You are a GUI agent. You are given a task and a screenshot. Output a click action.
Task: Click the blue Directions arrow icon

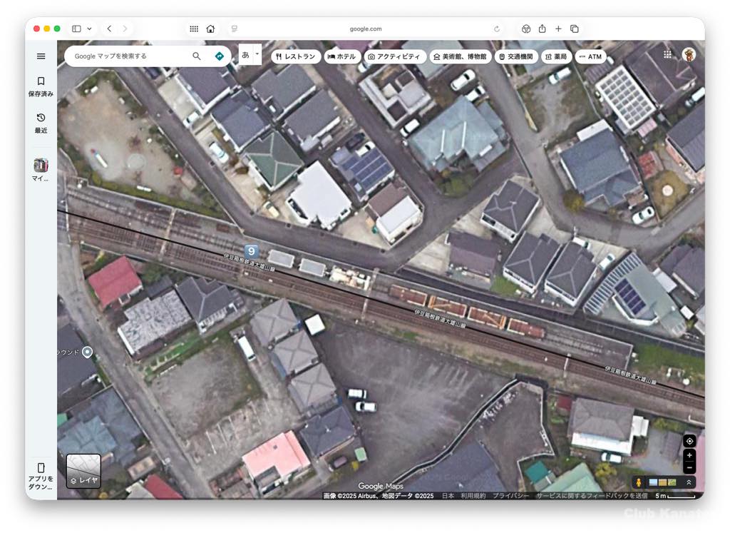[x=219, y=56]
